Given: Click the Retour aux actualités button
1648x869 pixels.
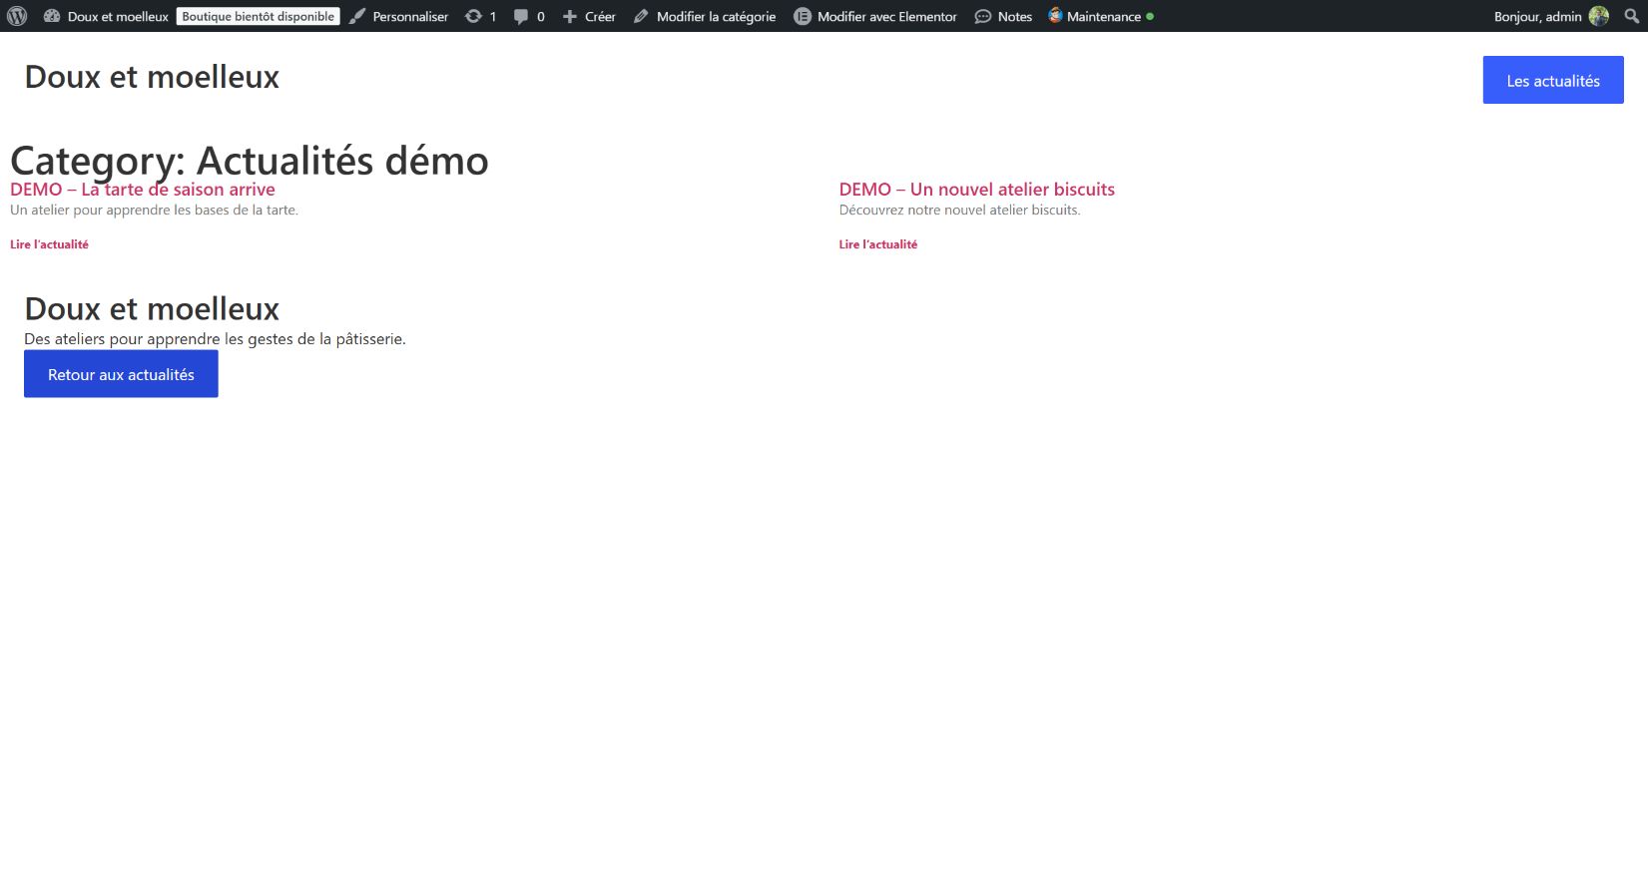Looking at the screenshot, I should (x=121, y=374).
